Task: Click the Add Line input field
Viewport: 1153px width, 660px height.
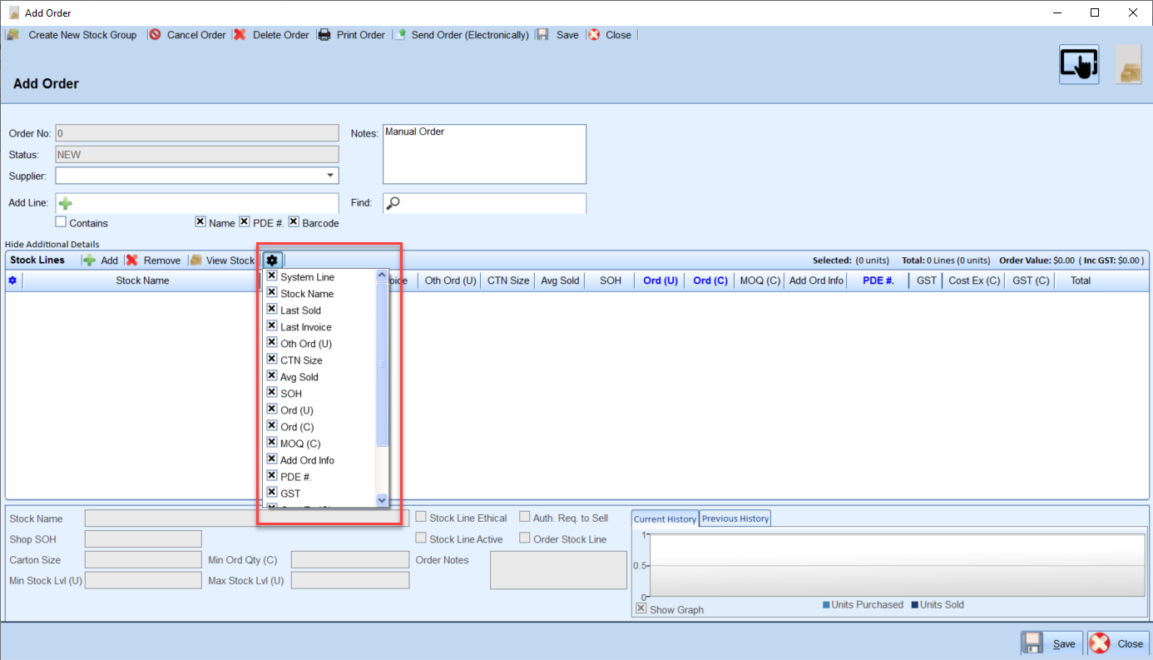Action: click(x=197, y=203)
